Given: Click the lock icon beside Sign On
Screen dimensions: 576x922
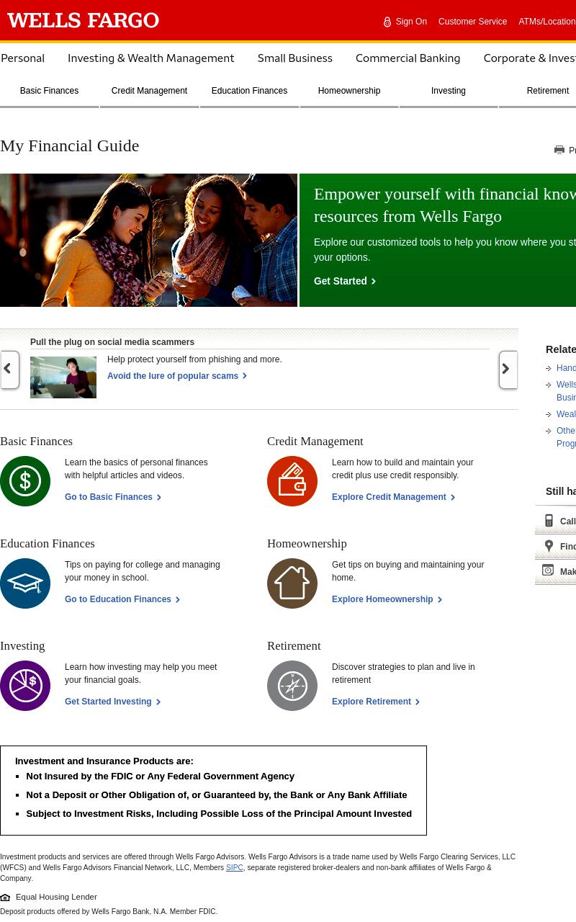Looking at the screenshot, I should (387, 22).
